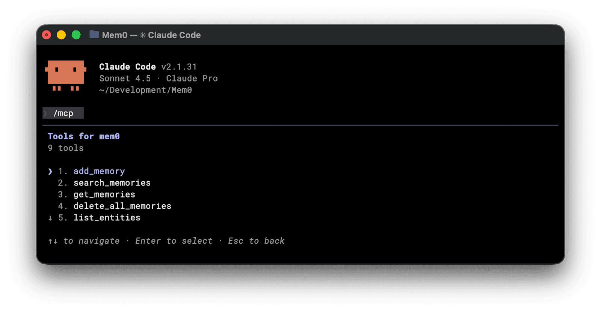Screen dimensions: 601x312
Task: Click the mem0 label in Tools header
Action: tap(109, 136)
